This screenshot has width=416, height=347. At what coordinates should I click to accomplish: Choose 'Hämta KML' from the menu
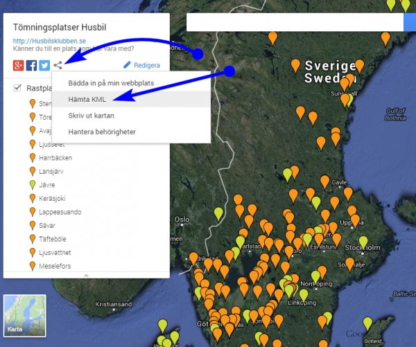click(87, 99)
